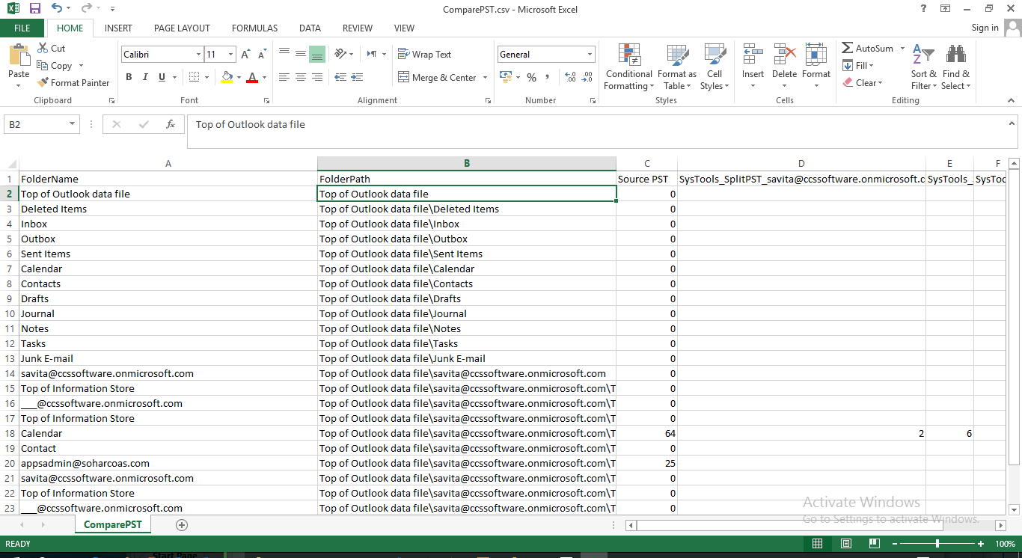Toggle Italic formatting

pos(146,77)
